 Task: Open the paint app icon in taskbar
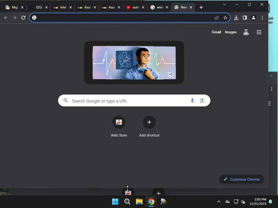tap(163, 201)
